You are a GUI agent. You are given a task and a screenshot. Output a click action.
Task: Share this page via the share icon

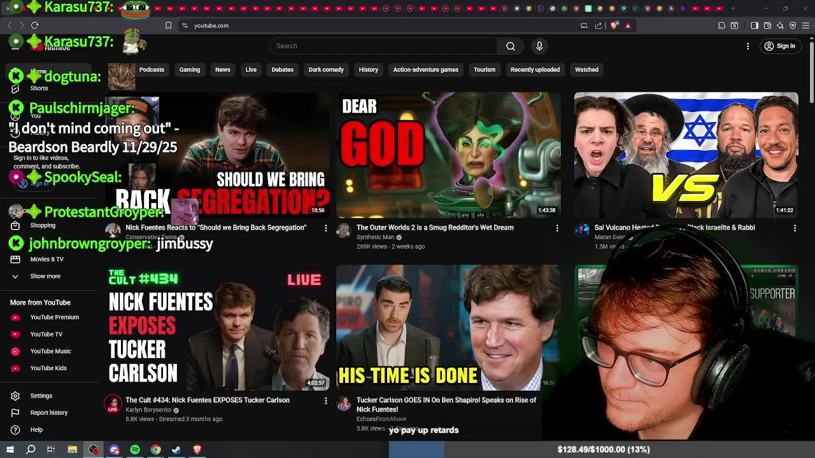tap(599, 25)
